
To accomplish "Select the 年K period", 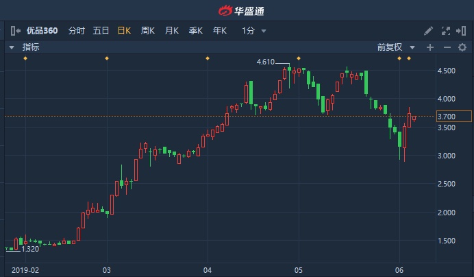I will (220, 31).
